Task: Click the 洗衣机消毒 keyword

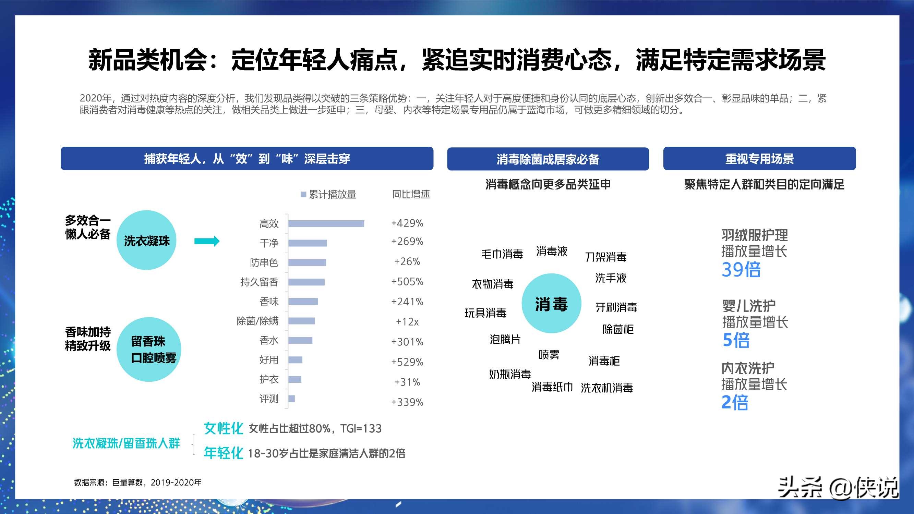Action: coord(607,388)
